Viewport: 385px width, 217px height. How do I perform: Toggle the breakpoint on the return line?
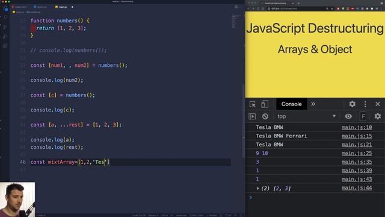(33, 28)
